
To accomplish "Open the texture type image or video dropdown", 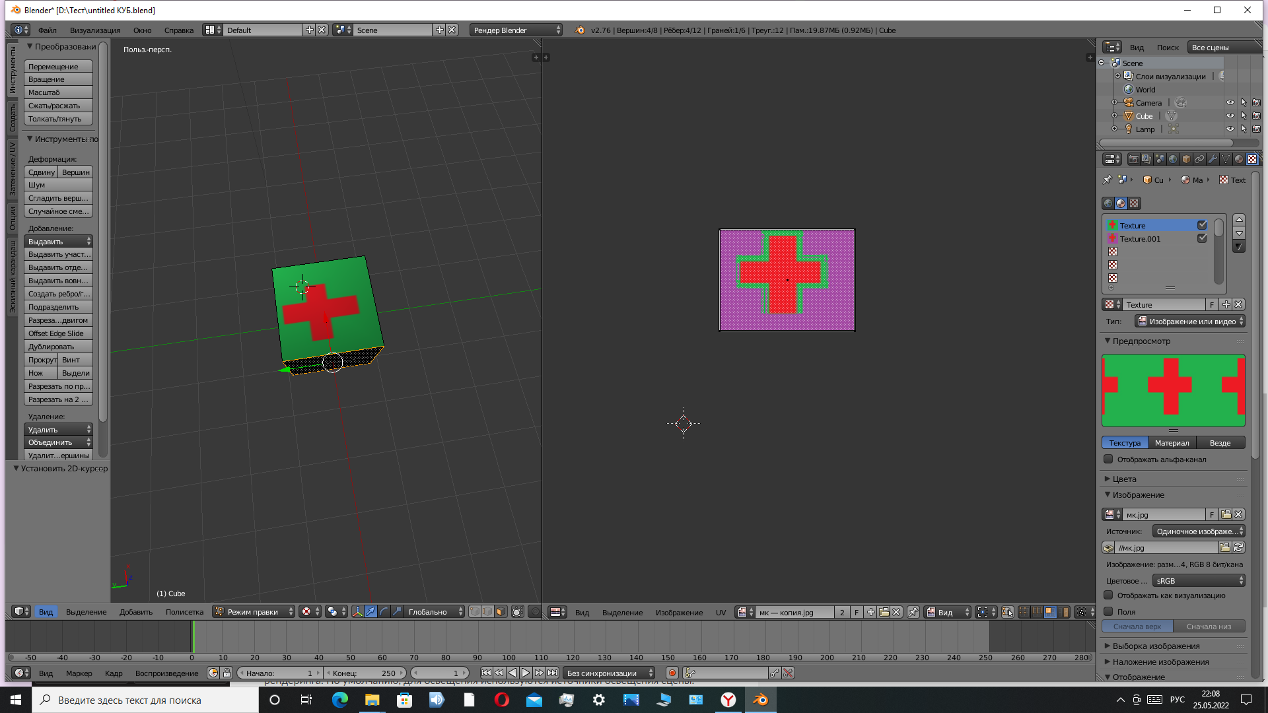I will [1190, 322].
